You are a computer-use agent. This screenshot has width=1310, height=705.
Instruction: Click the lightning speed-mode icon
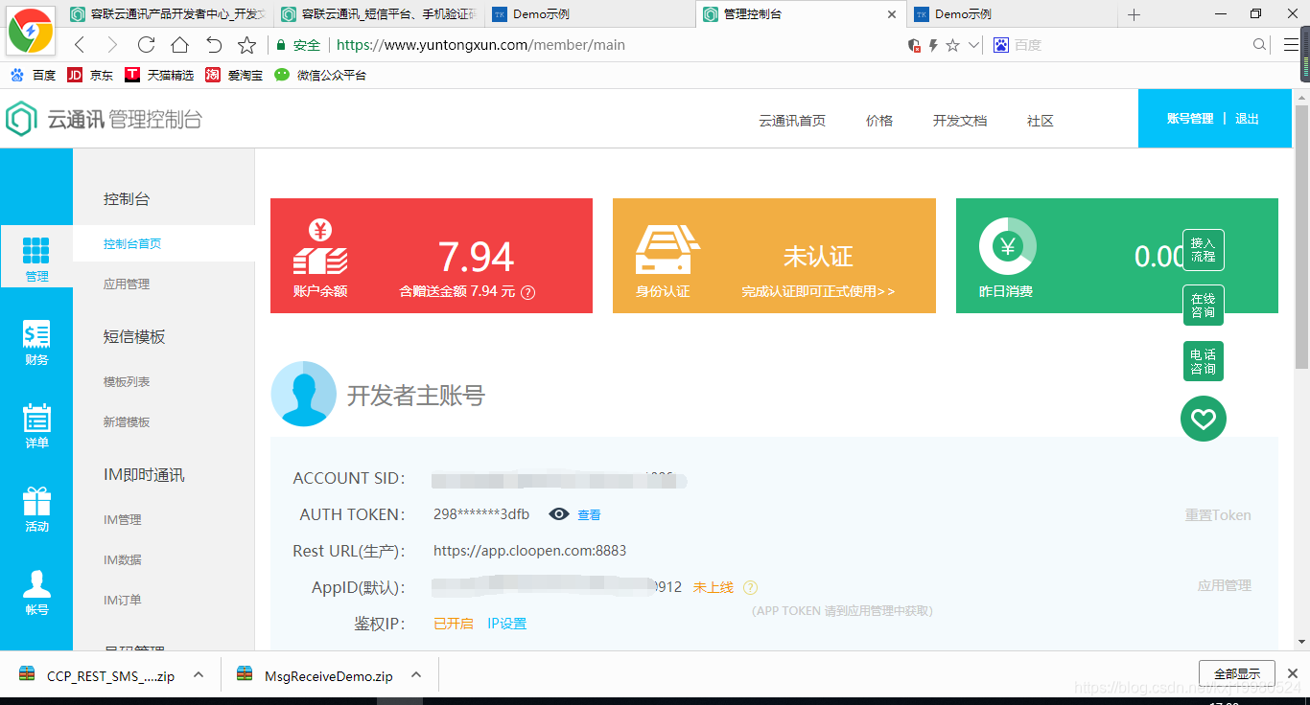[933, 45]
